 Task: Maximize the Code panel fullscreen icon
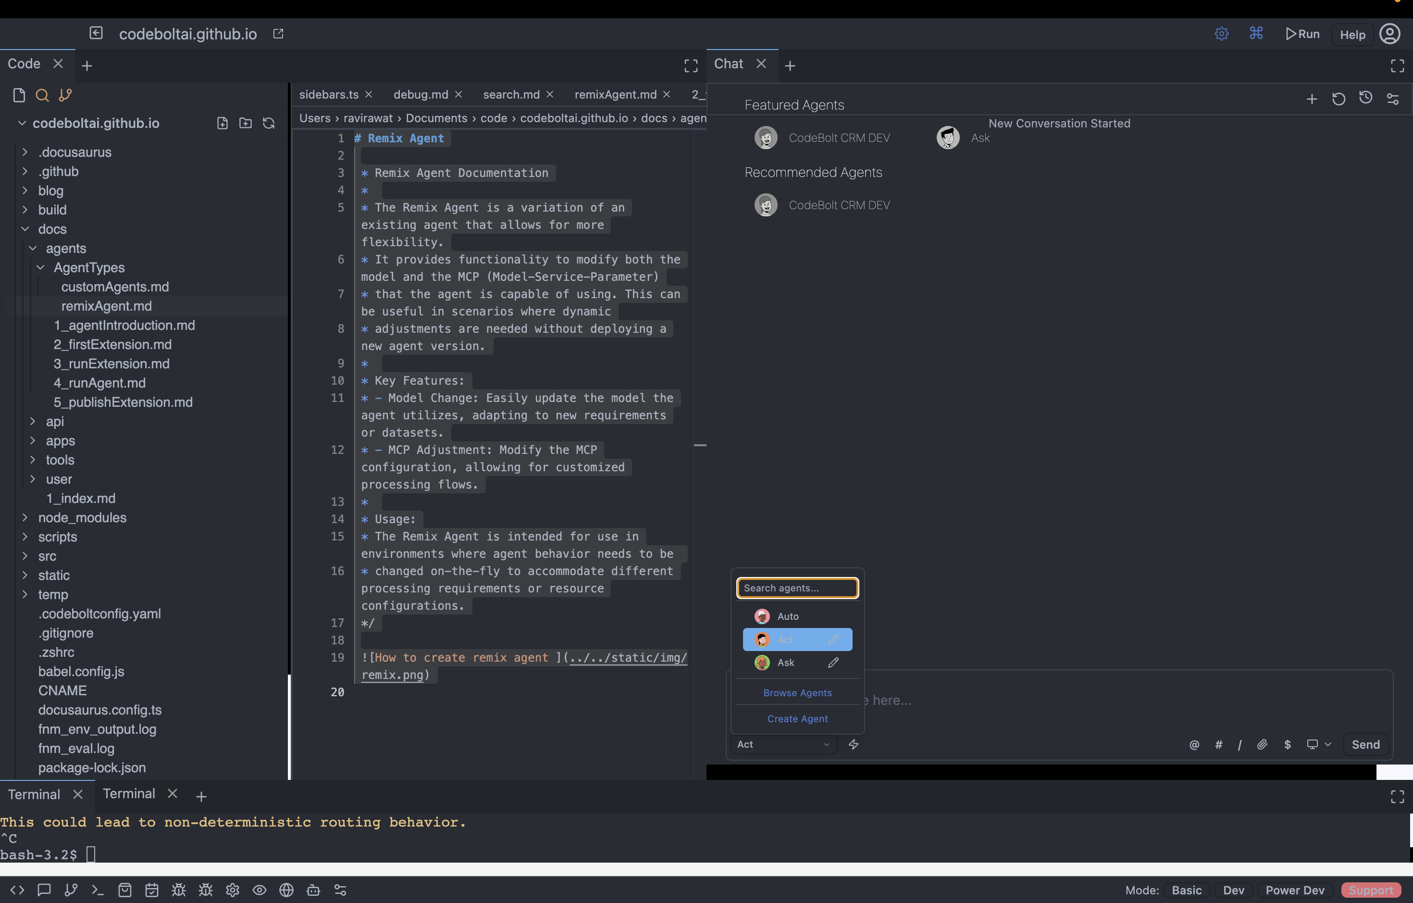[x=691, y=66]
